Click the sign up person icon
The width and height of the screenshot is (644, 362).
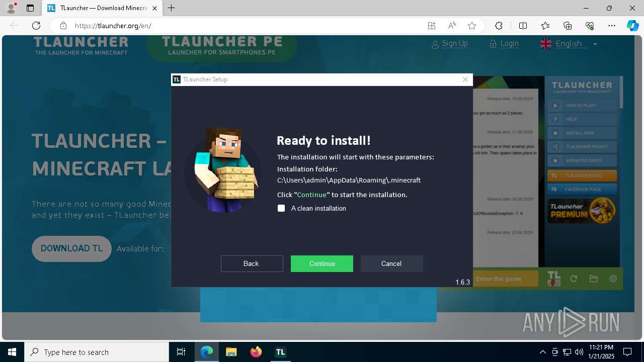click(436, 44)
